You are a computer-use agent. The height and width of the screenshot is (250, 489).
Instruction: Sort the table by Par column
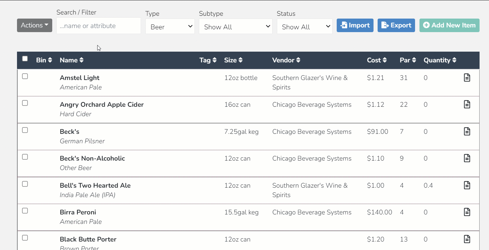pos(408,60)
